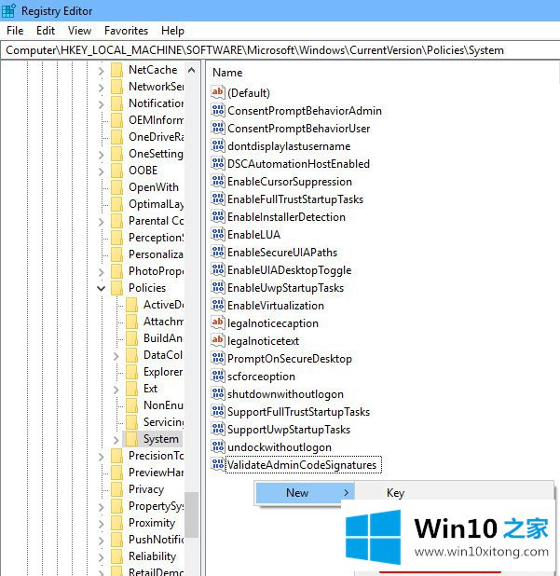Click the registry path address bar
560x576 pixels.
click(280, 50)
